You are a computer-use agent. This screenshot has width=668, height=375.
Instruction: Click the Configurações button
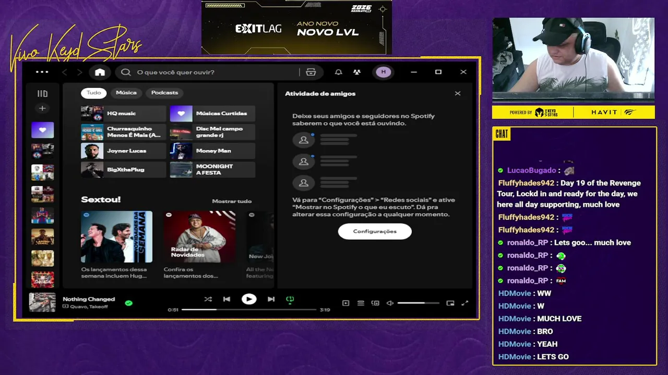pyautogui.click(x=375, y=231)
